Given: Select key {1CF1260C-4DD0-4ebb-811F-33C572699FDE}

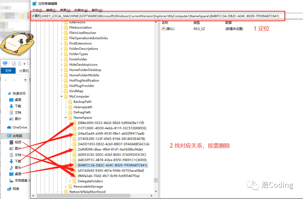Looking at the screenshot, I should tap(112, 128).
